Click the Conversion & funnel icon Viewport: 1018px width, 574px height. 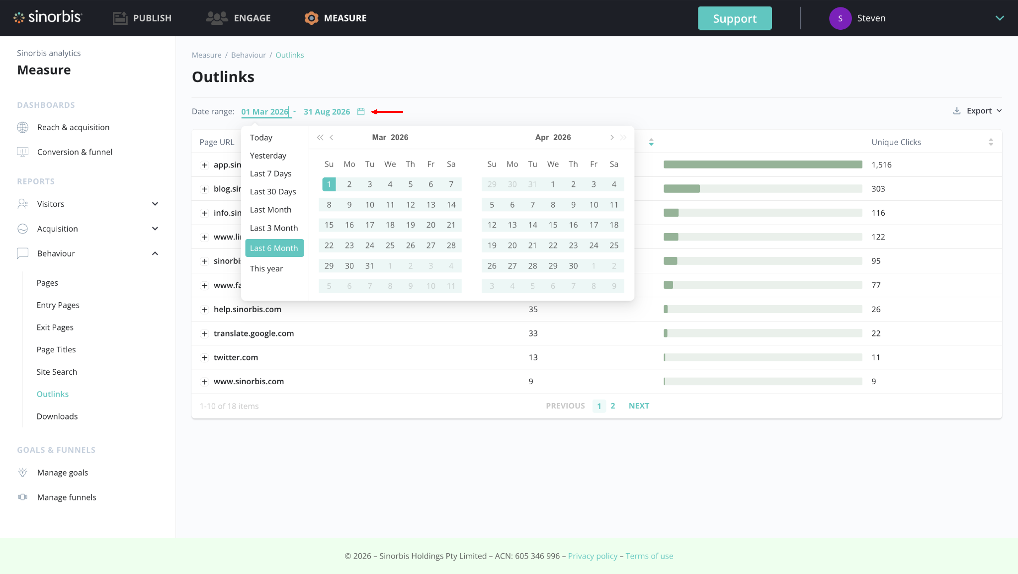[22, 152]
